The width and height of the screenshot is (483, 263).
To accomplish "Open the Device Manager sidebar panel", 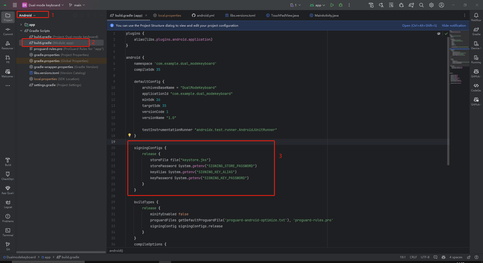I will click(476, 44).
